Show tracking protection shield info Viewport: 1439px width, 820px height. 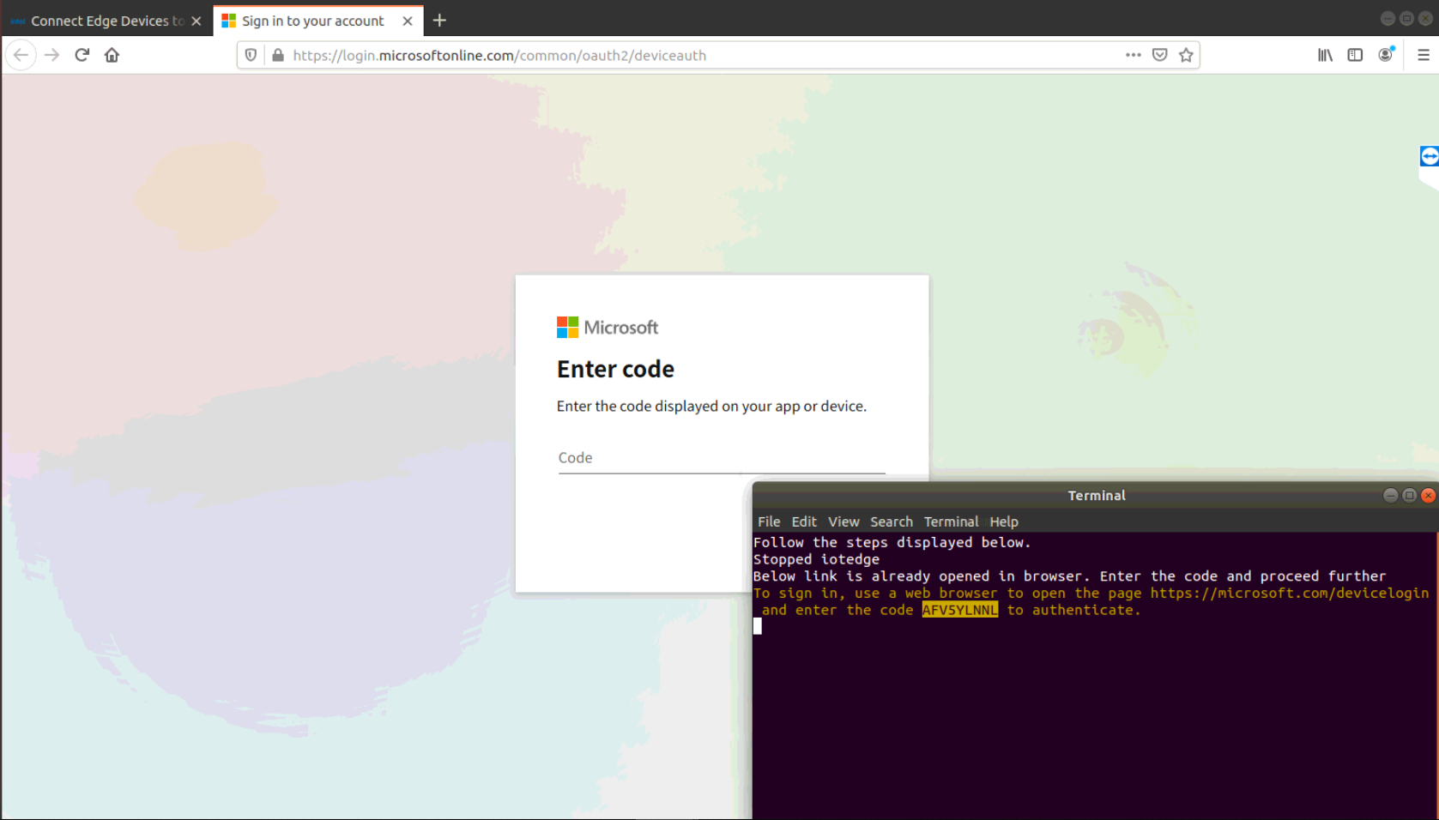[251, 55]
